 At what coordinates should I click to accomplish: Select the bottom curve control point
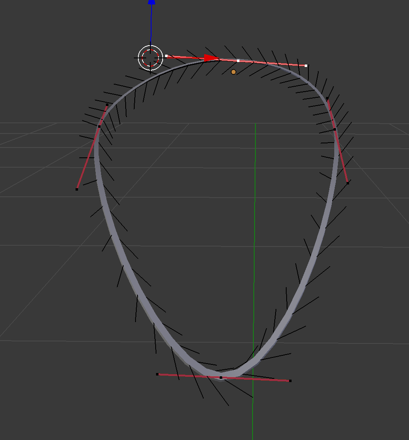pos(221,378)
